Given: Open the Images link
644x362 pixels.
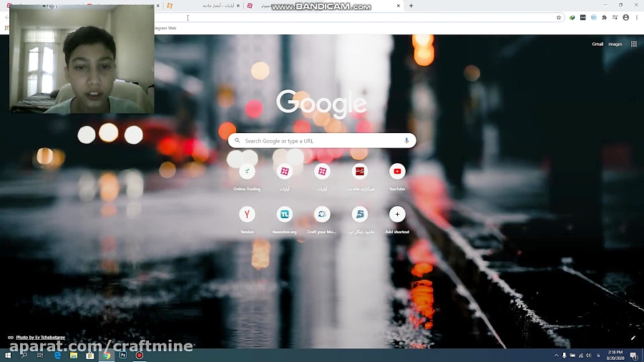Looking at the screenshot, I should pos(615,44).
